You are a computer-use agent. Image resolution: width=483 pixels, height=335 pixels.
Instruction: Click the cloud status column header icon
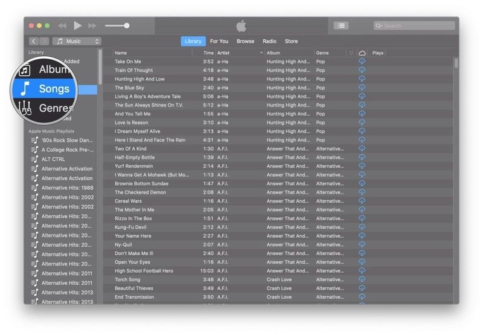click(x=362, y=53)
